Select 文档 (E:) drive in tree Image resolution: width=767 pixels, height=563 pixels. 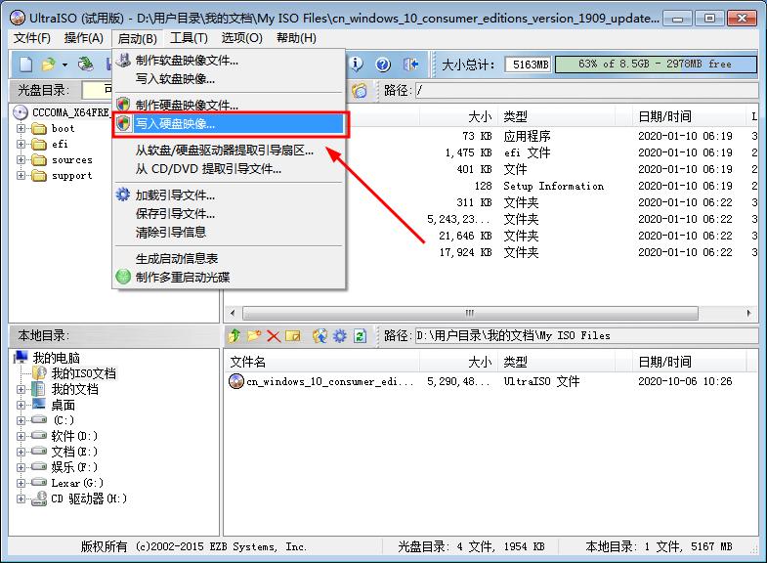(x=74, y=452)
